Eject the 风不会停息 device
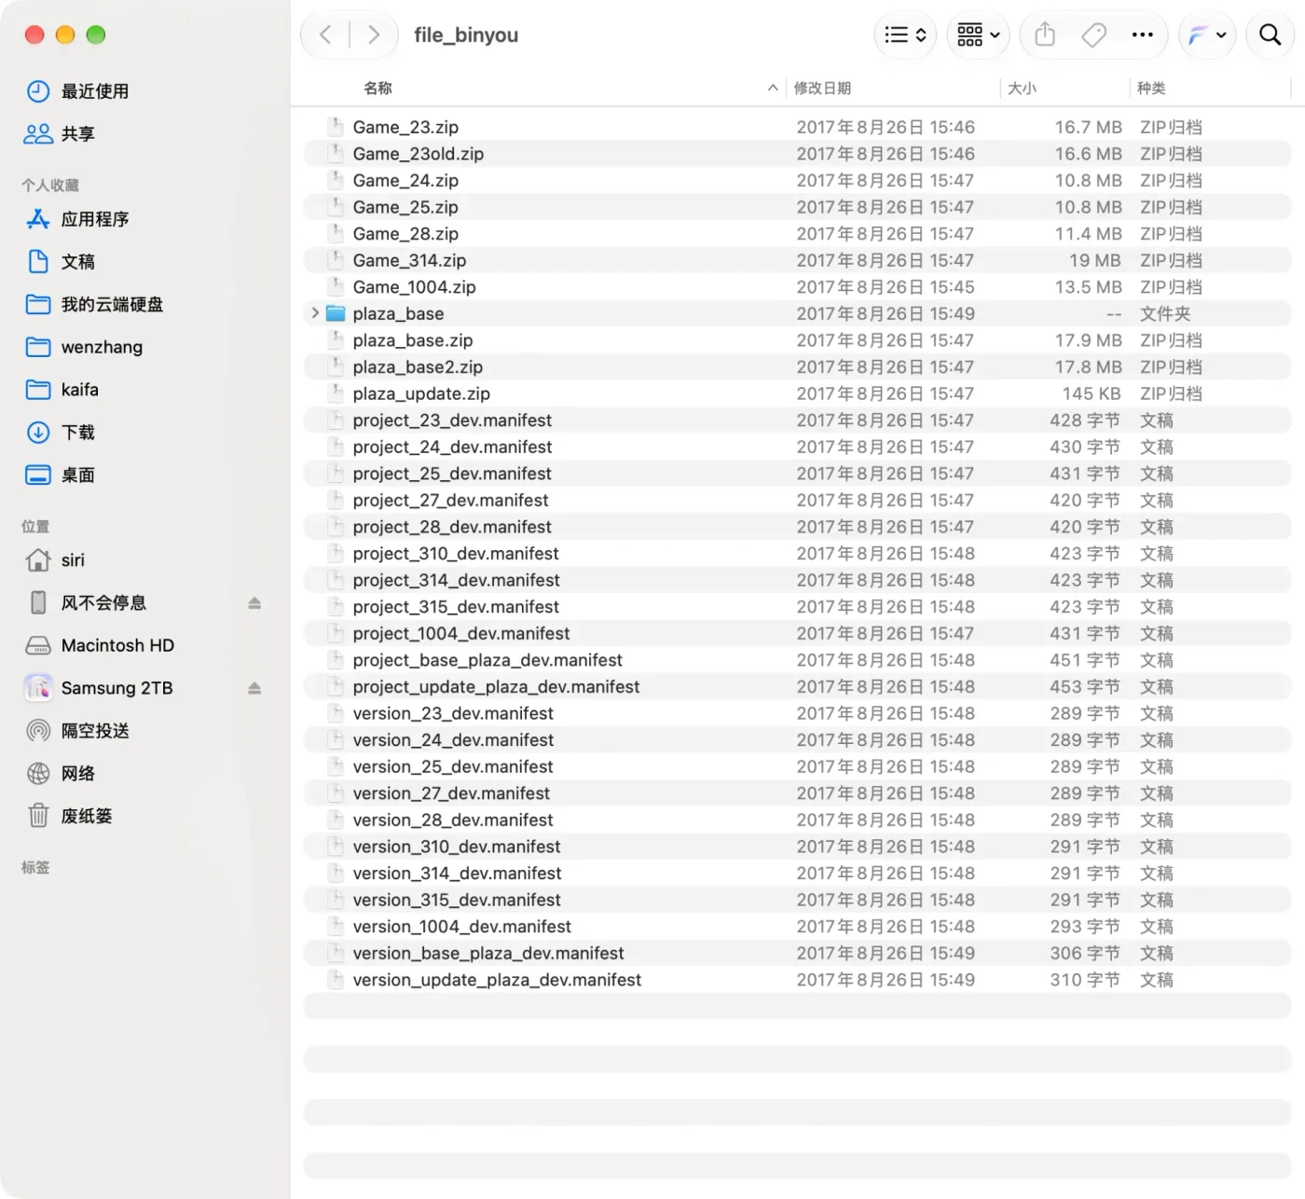Image resolution: width=1305 pixels, height=1199 pixels. click(x=254, y=603)
